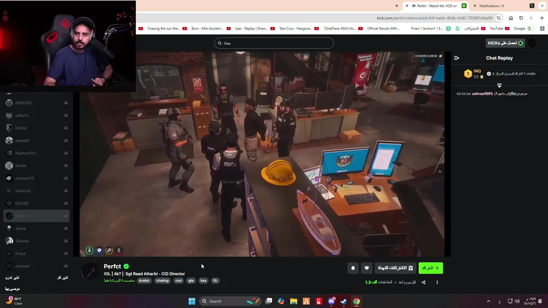Click the Show more link in sidebar

(x=12, y=278)
